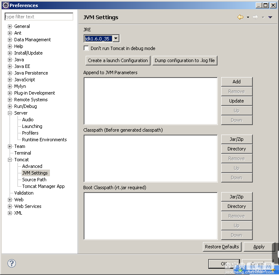This screenshot has width=279, height=275.
Task: Open the help question mark icon
Action: pyautogui.click(x=12, y=263)
